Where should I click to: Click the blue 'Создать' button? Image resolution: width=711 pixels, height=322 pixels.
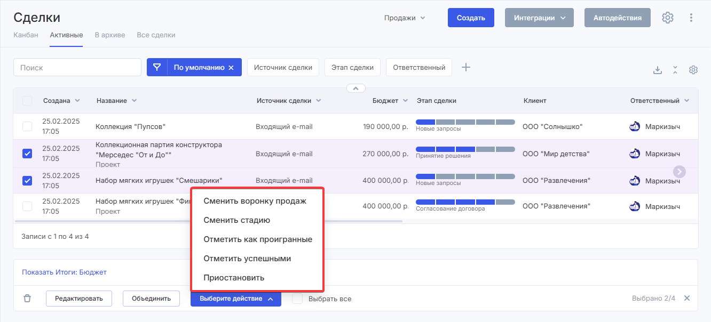click(471, 18)
